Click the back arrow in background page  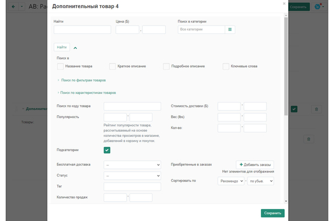[13, 7]
